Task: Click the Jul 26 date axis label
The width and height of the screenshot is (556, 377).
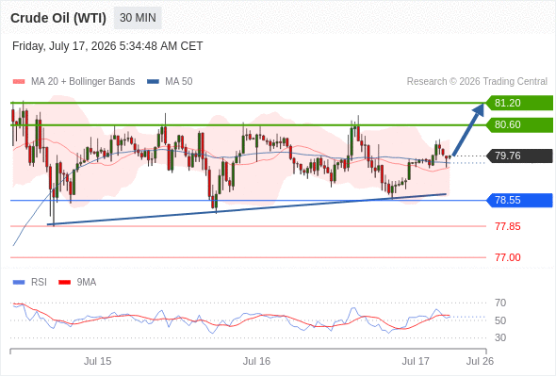Action: 480,361
